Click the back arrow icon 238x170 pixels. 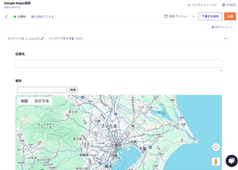tap(7, 17)
